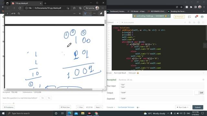Viewport: 207px width, 116px height.
Task: Click Use Example Testcases link
Action: click(x=126, y=107)
